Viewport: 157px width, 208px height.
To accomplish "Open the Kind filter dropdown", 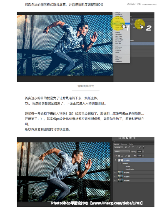I will [x=119, y=147].
